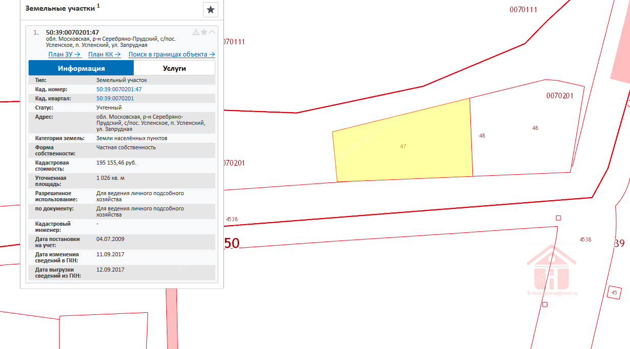Screen dimensions: 630x349
Task: Select the parcel heading 50:39:0070201:47
Action: pyautogui.click(x=72, y=32)
